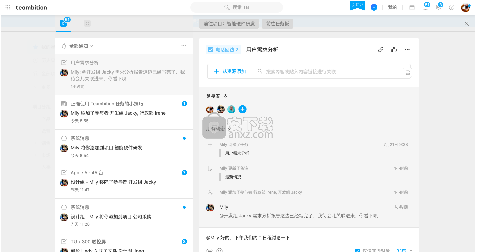Open the chat messages icon with 3 badge

[439, 7]
